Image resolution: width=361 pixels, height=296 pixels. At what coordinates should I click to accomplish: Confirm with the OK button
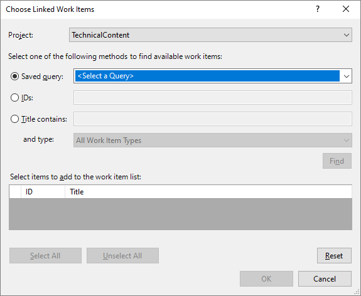(266, 278)
